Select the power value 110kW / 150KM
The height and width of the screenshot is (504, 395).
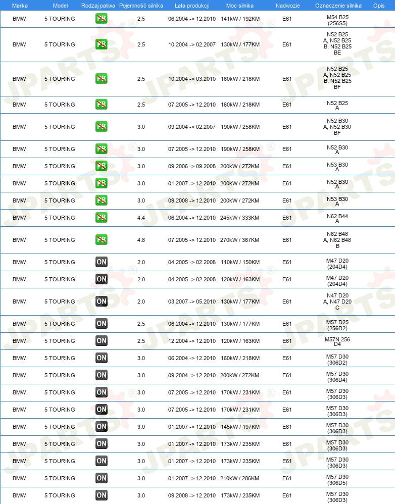(x=240, y=262)
